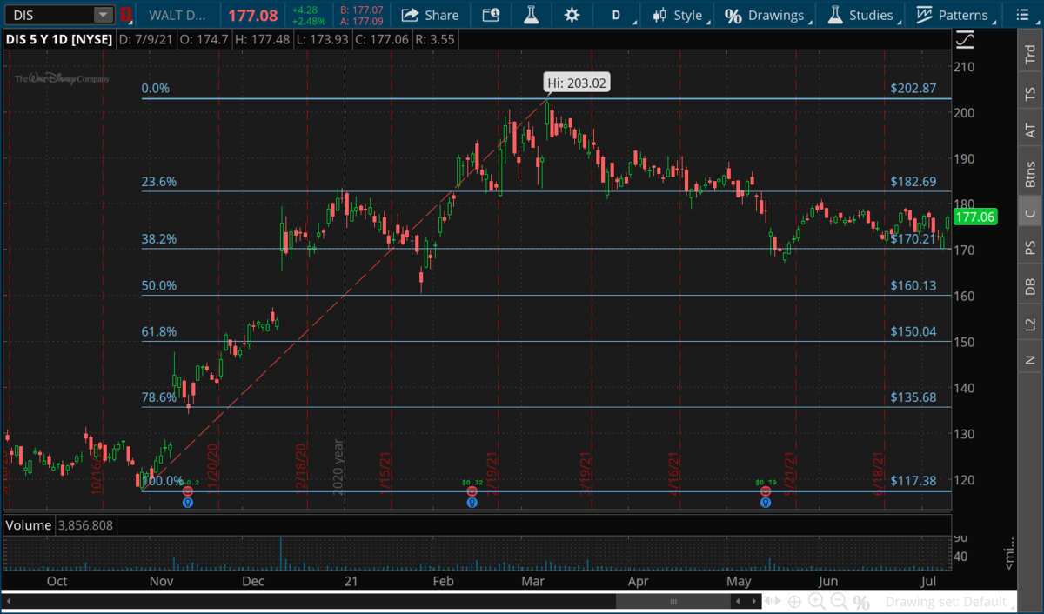Screen dimensions: 1044x614
Task: Click the percent icon in bottom toolbar
Action: (862, 602)
